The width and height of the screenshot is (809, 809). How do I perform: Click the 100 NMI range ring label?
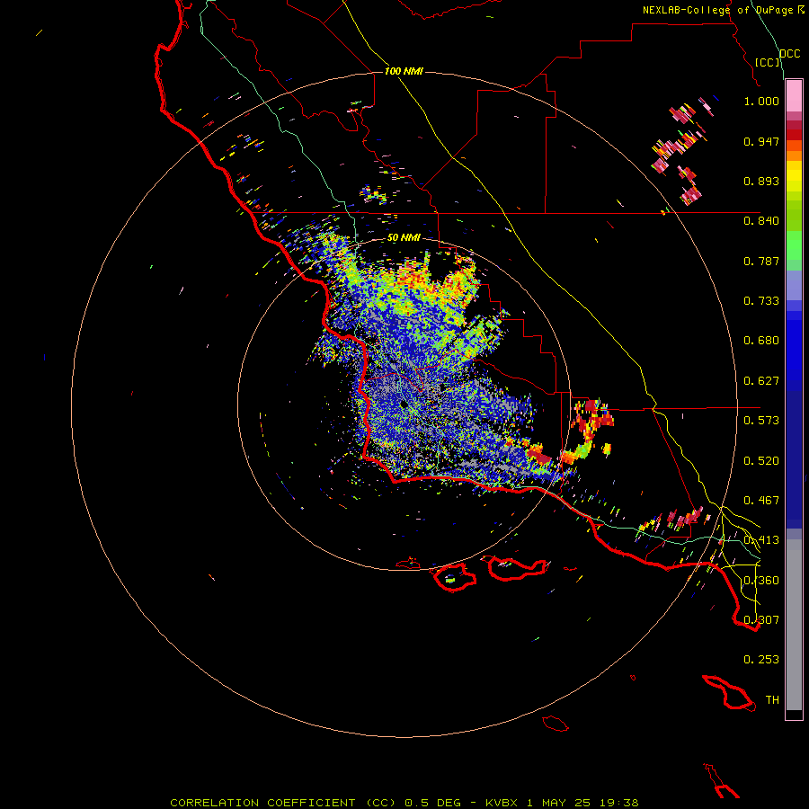(x=404, y=71)
